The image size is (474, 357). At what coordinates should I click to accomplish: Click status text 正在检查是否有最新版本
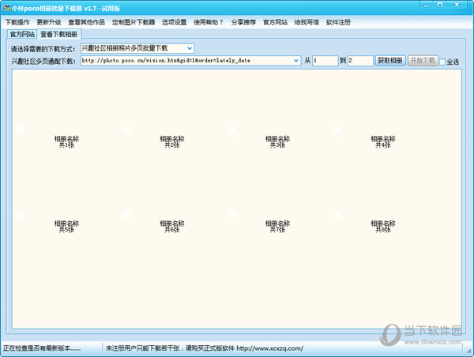point(42,348)
